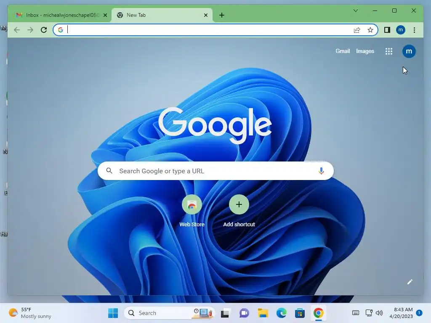Image resolution: width=431 pixels, height=323 pixels.
Task: Select the New Tab tab
Action: (162, 15)
